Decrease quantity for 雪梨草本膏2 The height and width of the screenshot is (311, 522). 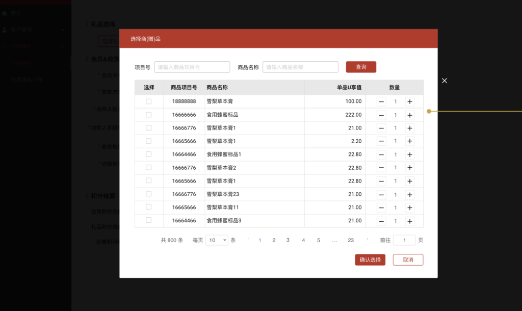click(x=381, y=168)
